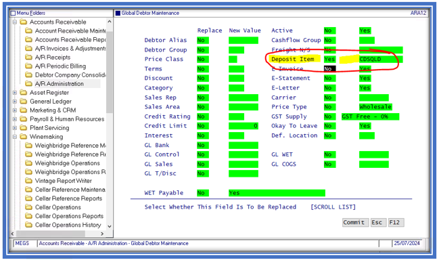Click the blue Global Debtor Maintenance title icon

(118, 13)
